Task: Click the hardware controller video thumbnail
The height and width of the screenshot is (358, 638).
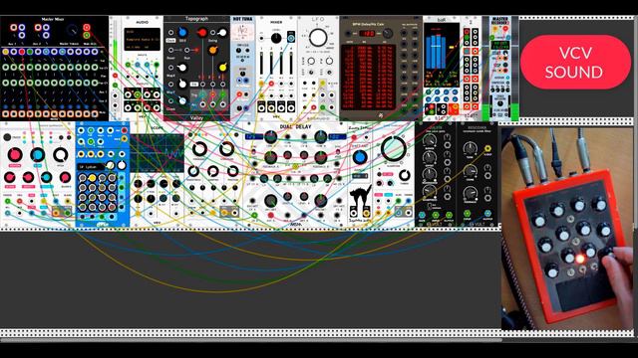Action: point(567,228)
